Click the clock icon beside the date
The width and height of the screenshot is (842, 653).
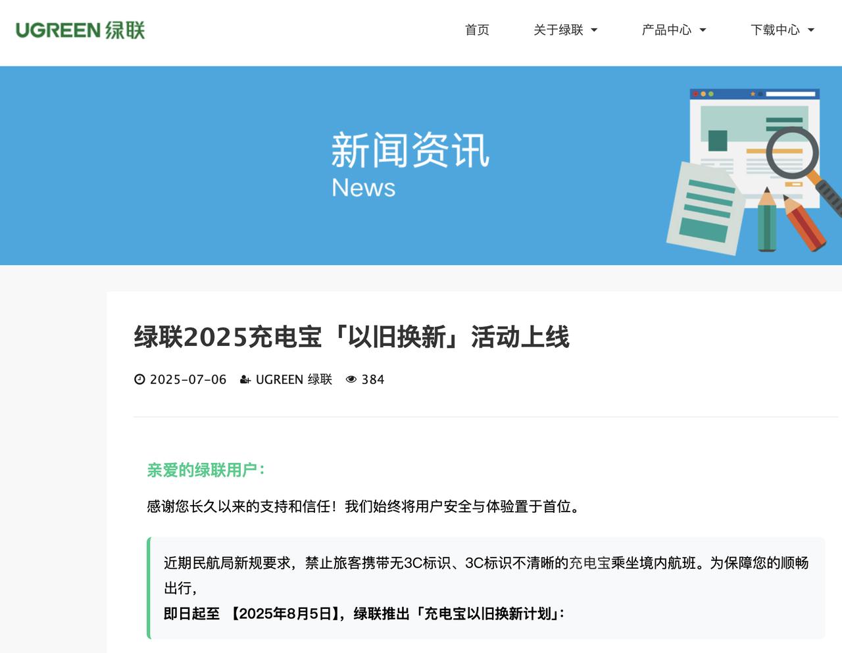tap(139, 379)
